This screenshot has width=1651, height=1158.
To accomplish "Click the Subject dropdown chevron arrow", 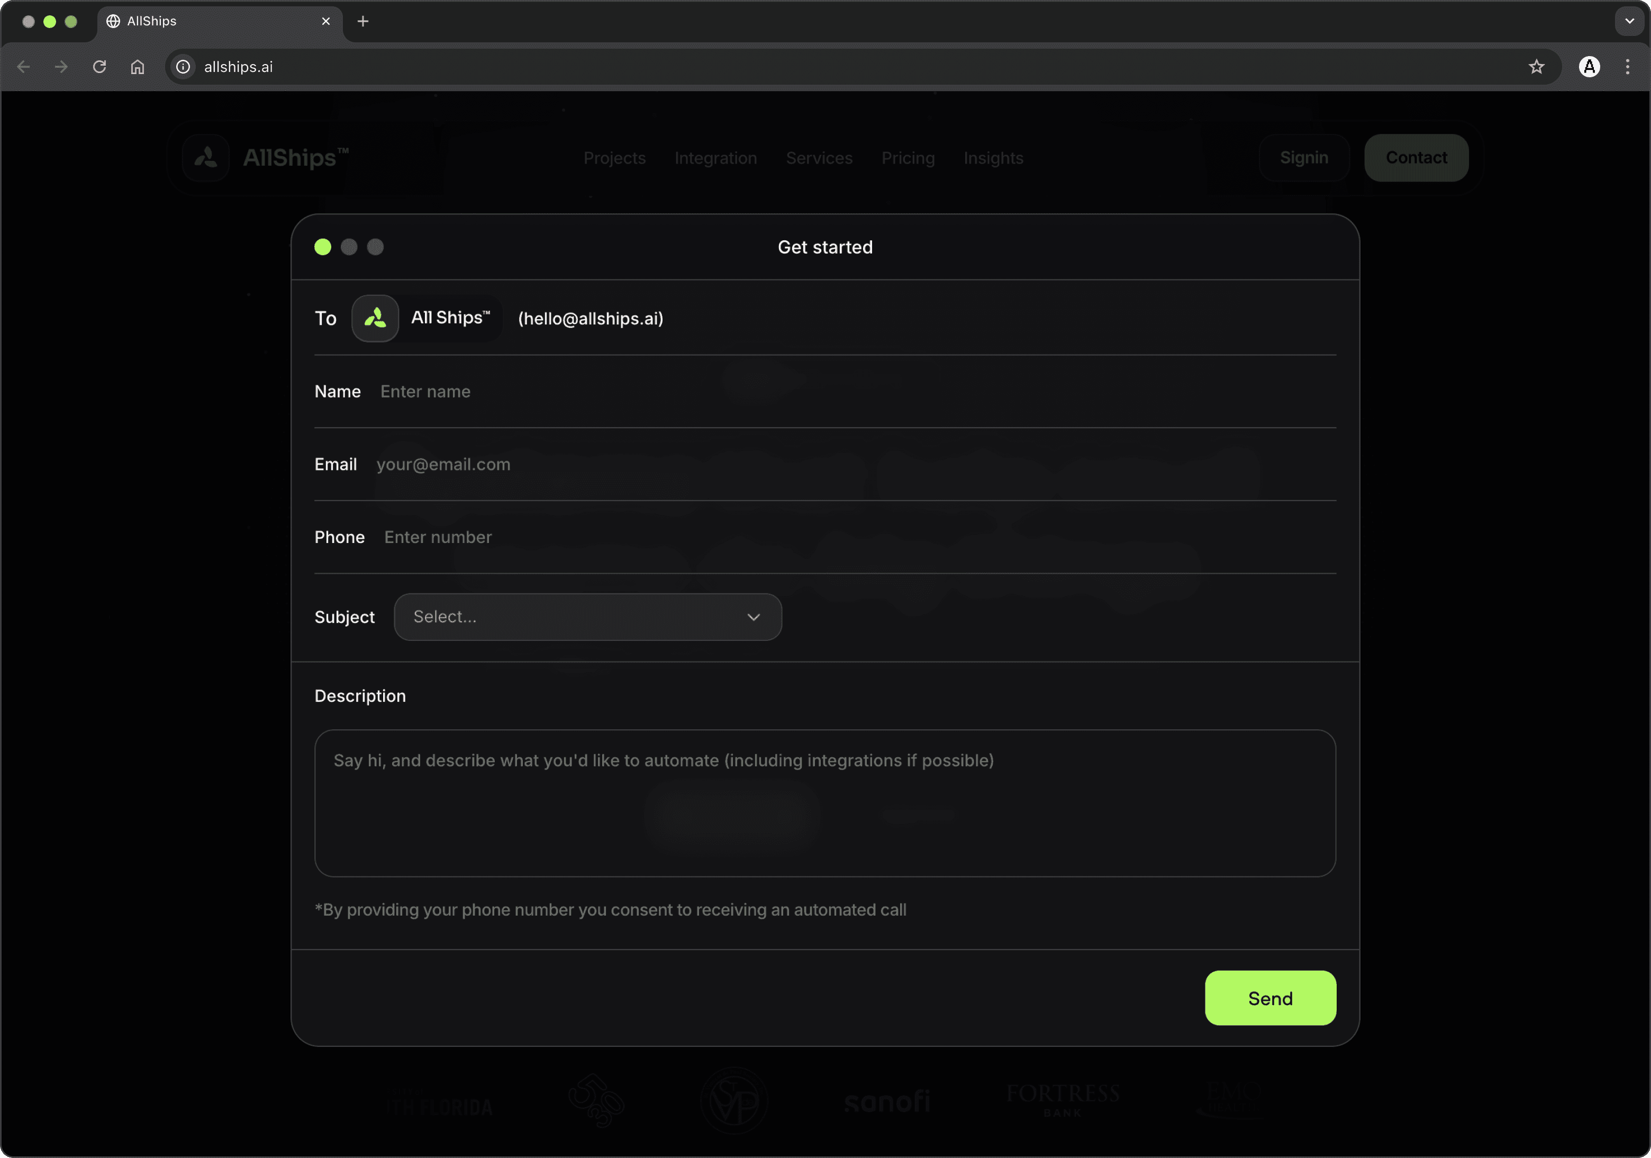I will (753, 617).
